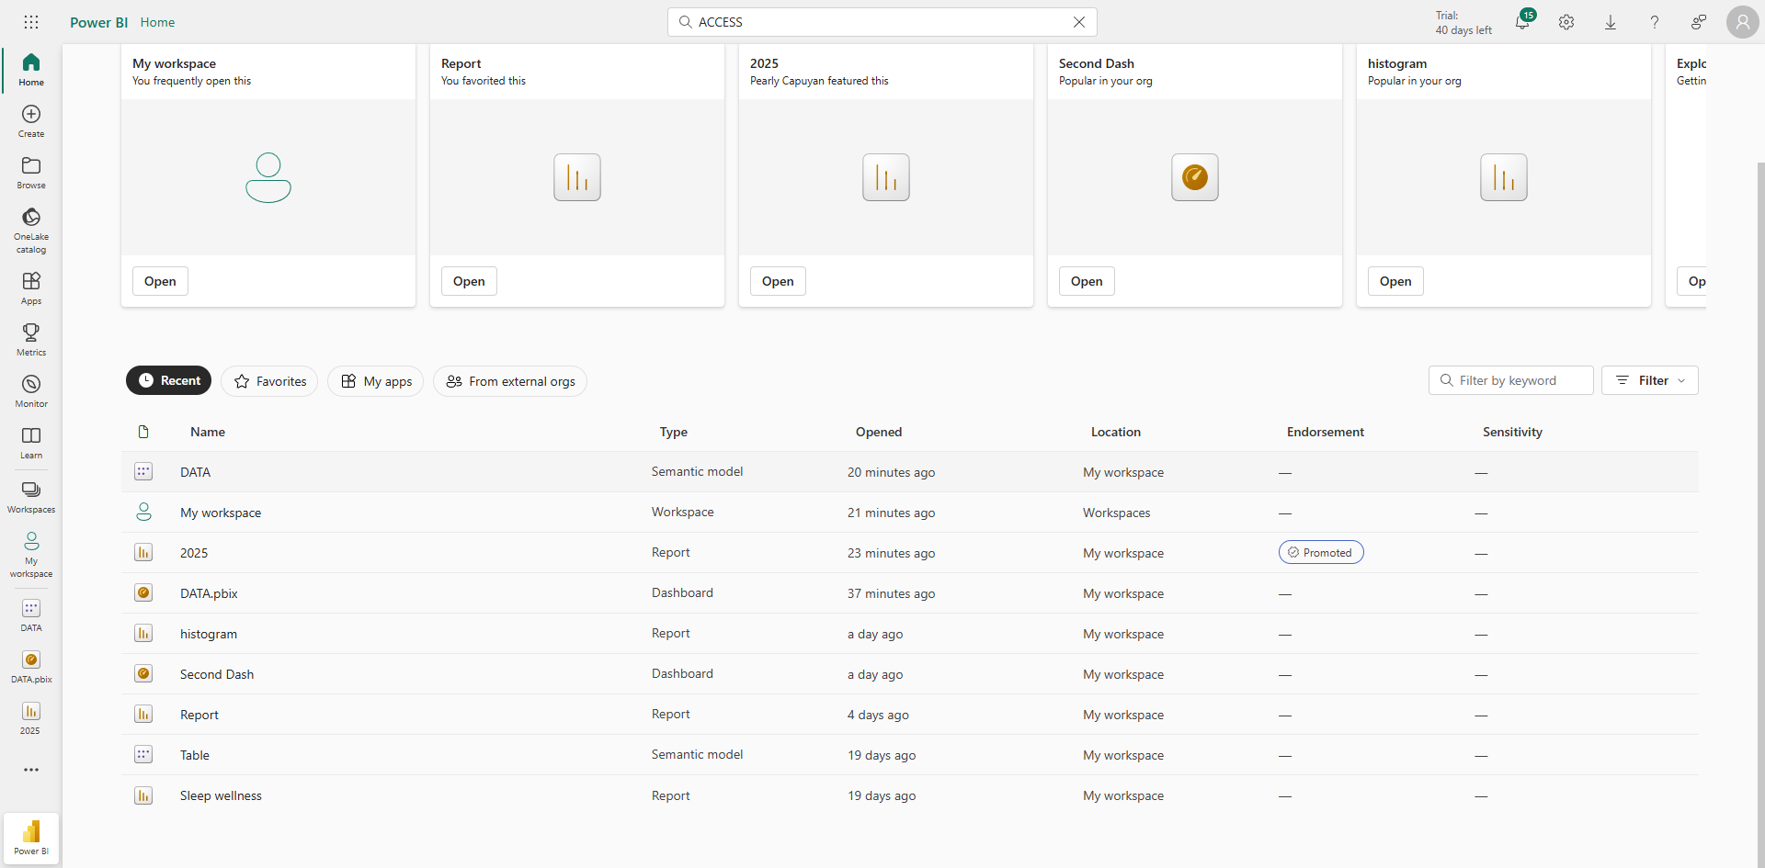Screen dimensions: 1765x868
Task: Expand the Filter dropdown
Action: pyautogui.click(x=1650, y=380)
